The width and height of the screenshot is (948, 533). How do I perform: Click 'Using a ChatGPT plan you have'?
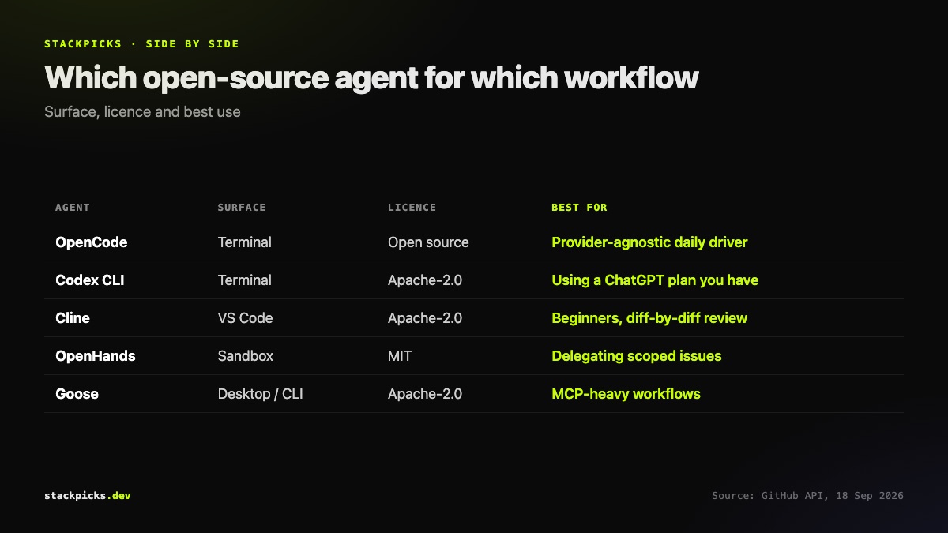pos(655,280)
